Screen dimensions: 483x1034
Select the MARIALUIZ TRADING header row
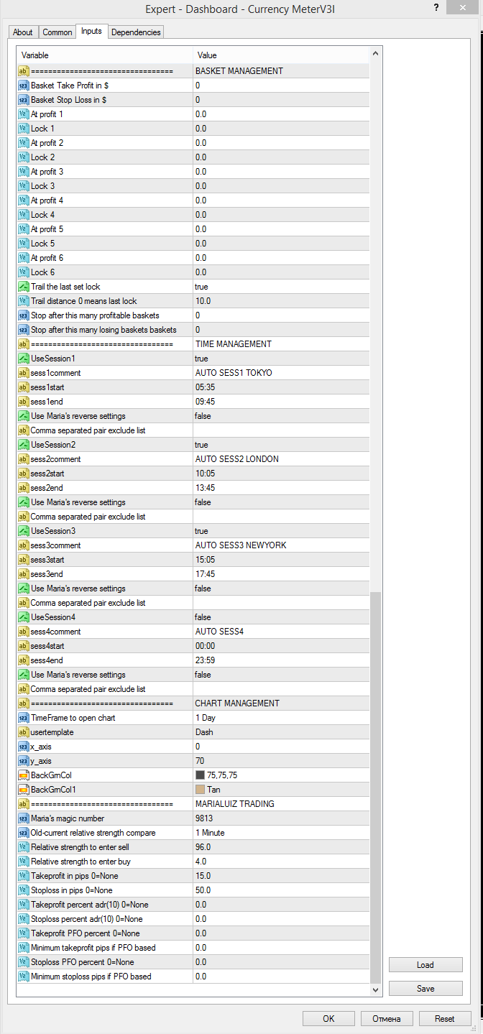[193, 804]
